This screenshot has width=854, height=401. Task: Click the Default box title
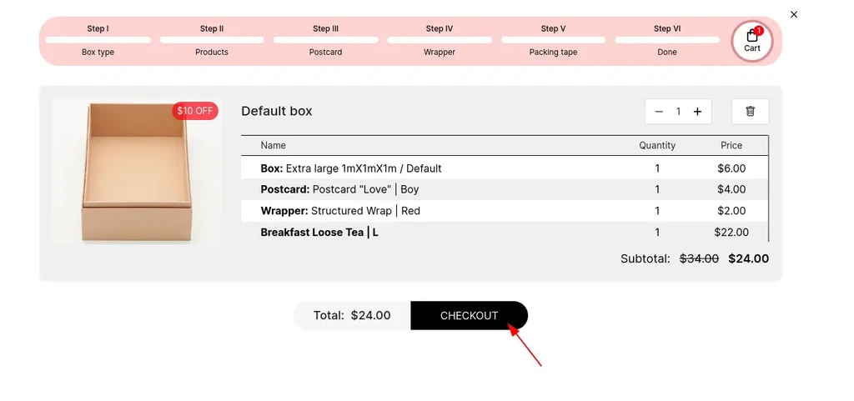click(277, 111)
